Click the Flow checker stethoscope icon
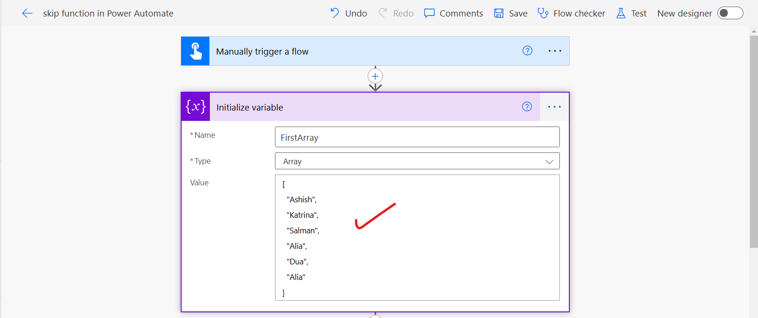758x318 pixels. (x=543, y=13)
